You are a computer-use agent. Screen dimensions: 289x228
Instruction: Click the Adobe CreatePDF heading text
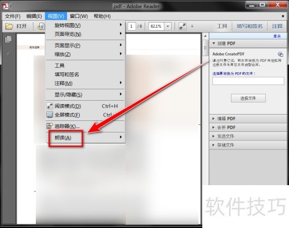point(228,54)
